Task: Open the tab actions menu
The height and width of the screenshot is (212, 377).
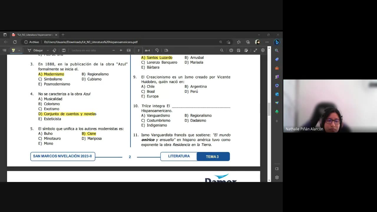Action: [5, 35]
